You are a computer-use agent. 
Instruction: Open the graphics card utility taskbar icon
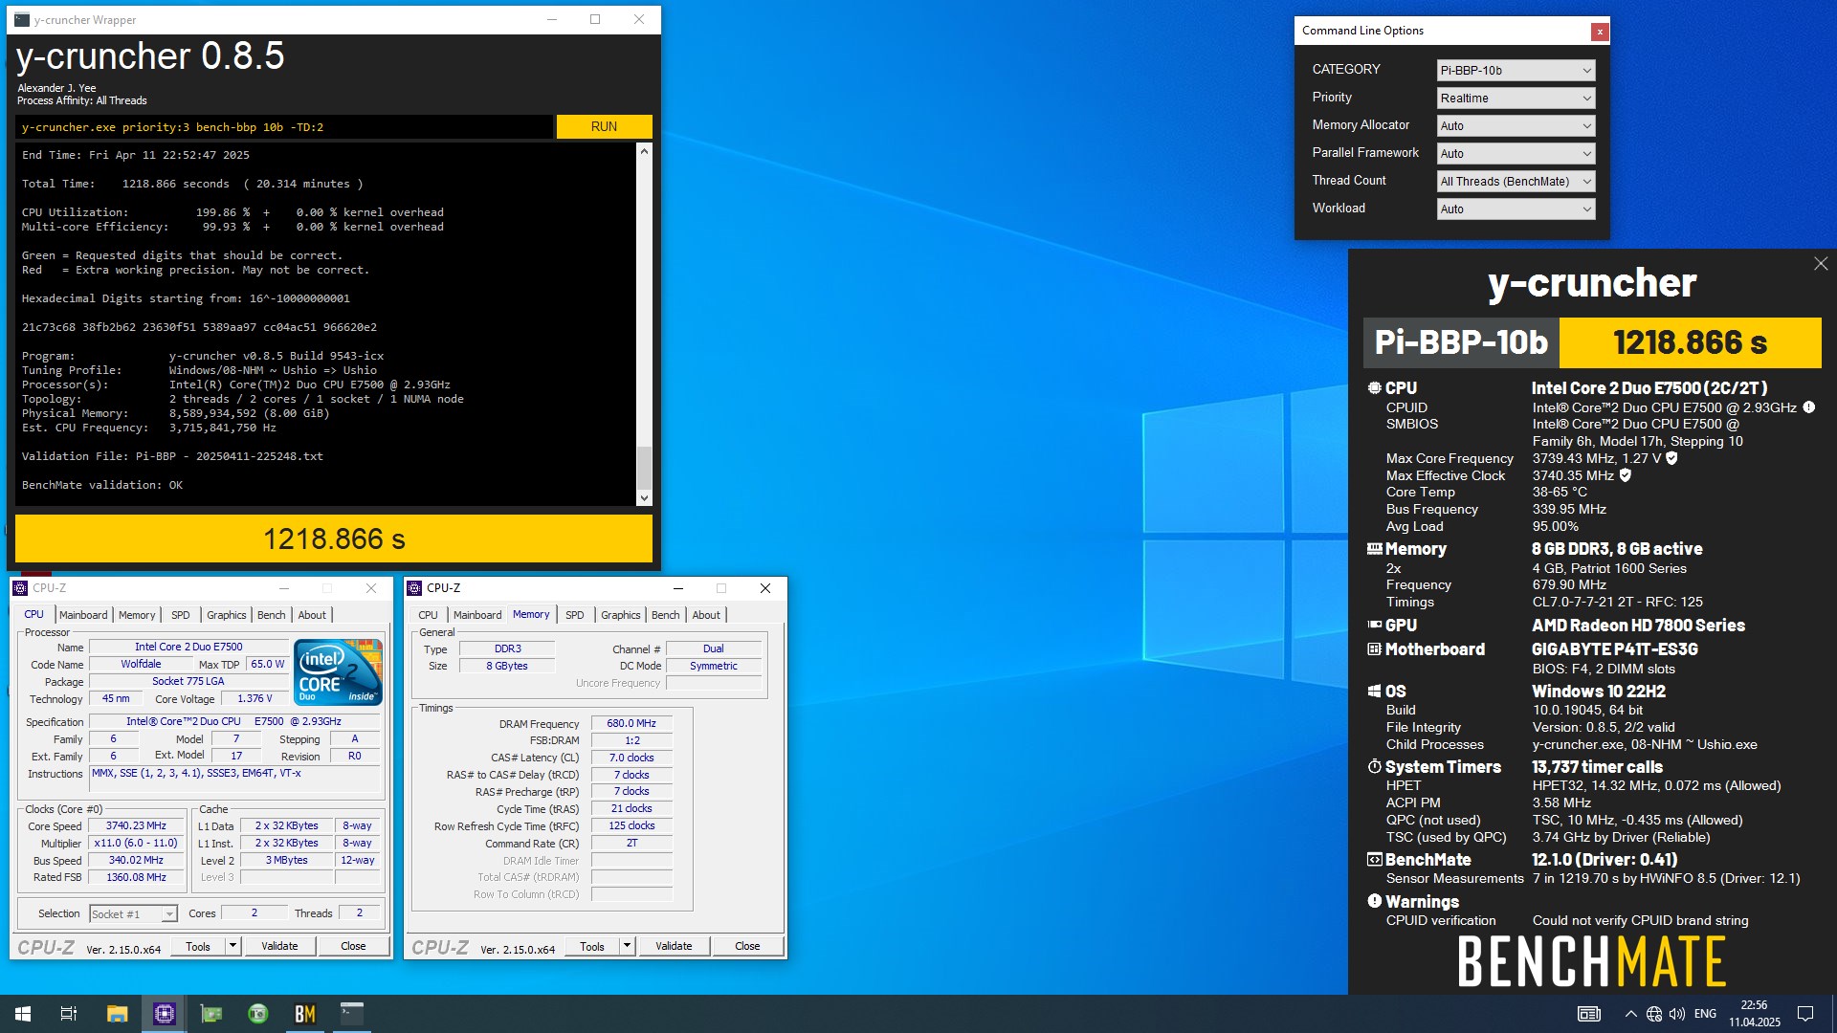point(210,1014)
